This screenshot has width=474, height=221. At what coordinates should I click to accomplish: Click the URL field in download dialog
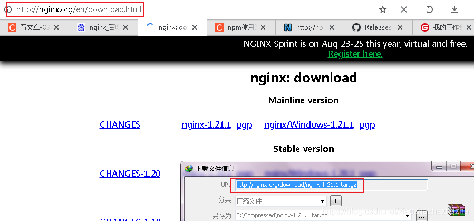332,185
